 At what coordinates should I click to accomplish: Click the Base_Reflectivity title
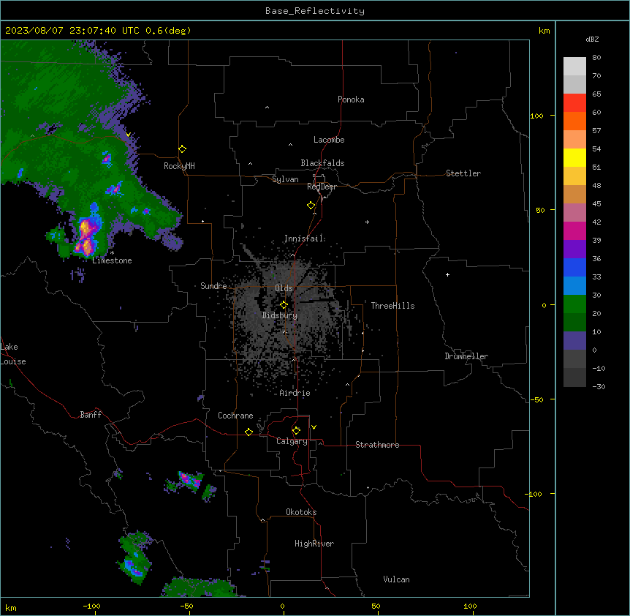tap(315, 11)
